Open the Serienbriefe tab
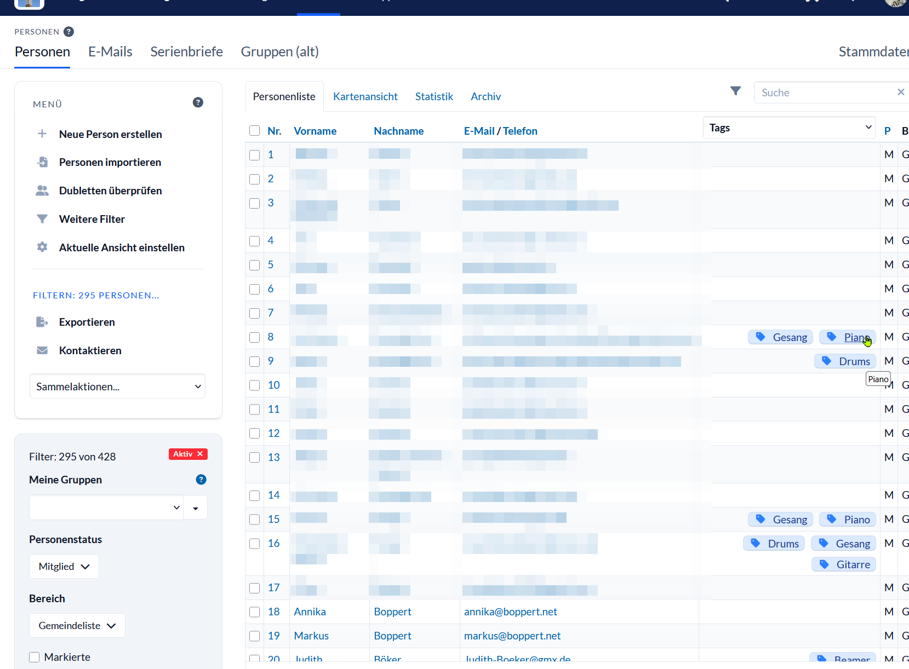The image size is (909, 669). coord(186,51)
